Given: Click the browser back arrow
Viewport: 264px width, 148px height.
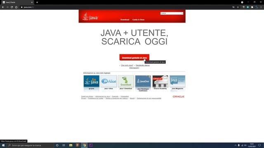Looking at the screenshot, I should (x=3, y=7).
